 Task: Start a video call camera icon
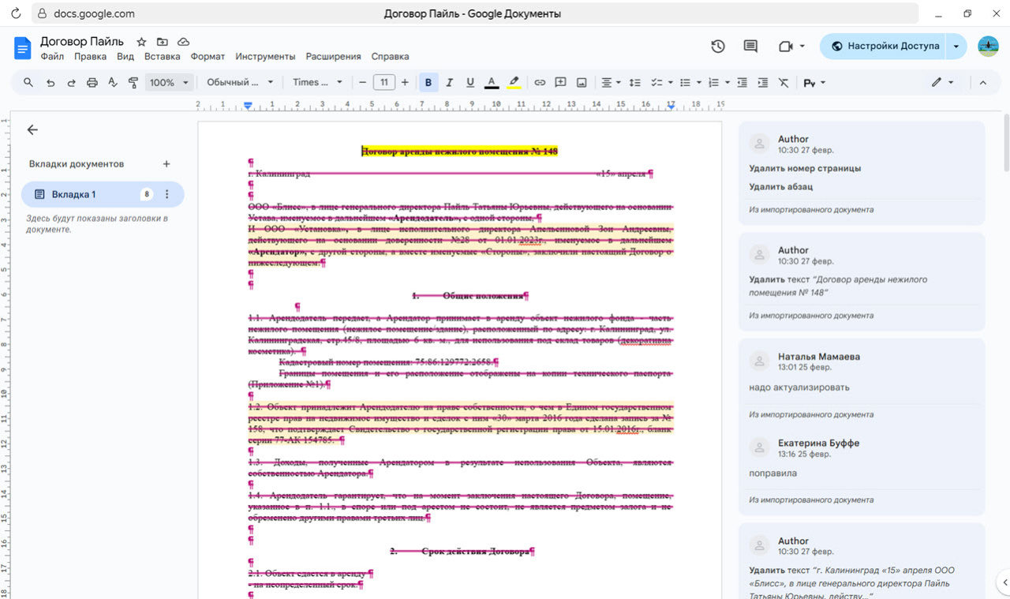click(785, 47)
